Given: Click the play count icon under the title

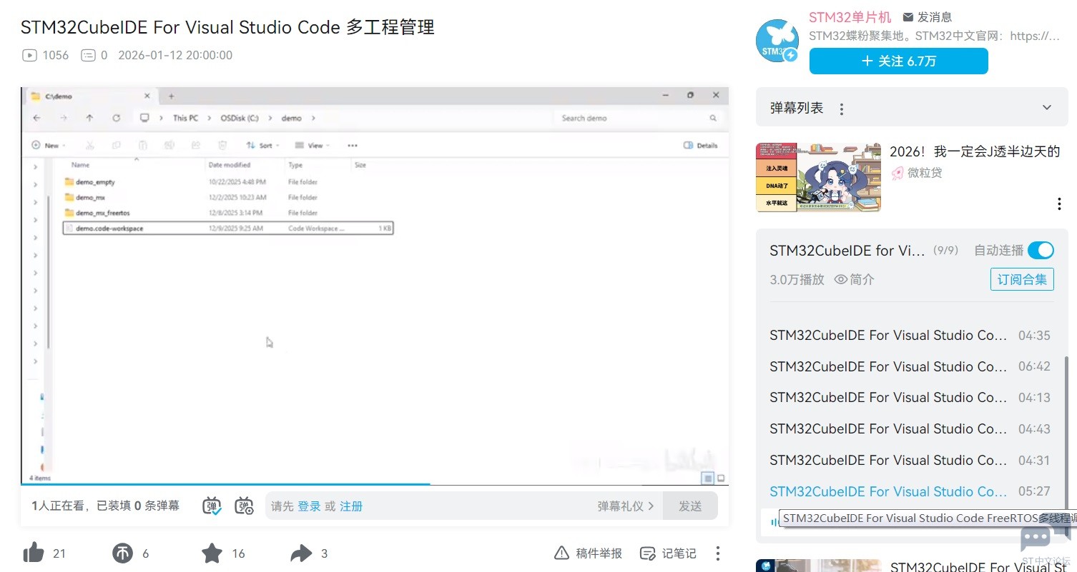Looking at the screenshot, I should (29, 55).
